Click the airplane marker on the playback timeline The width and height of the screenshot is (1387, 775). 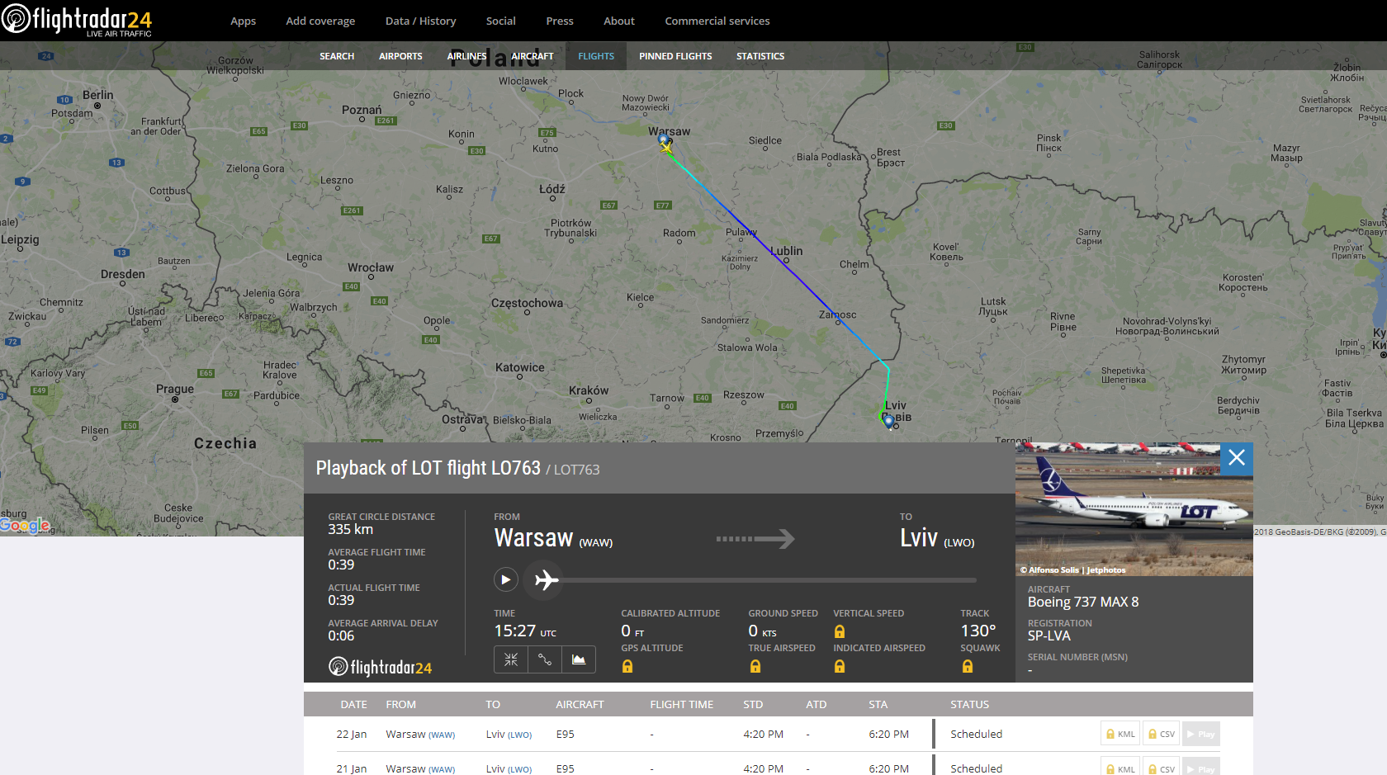pos(546,580)
